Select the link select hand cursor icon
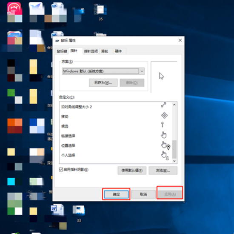Image resolution: width=234 pixels, height=234 pixels. coord(164,135)
